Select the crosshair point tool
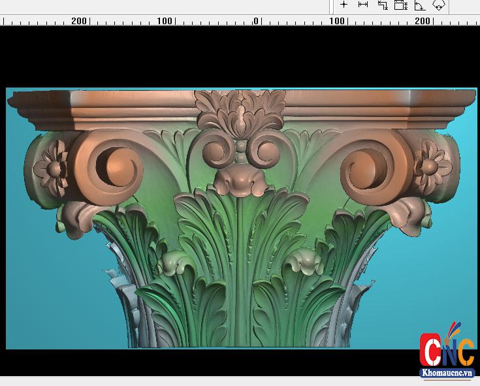The image size is (480, 386). [344, 5]
